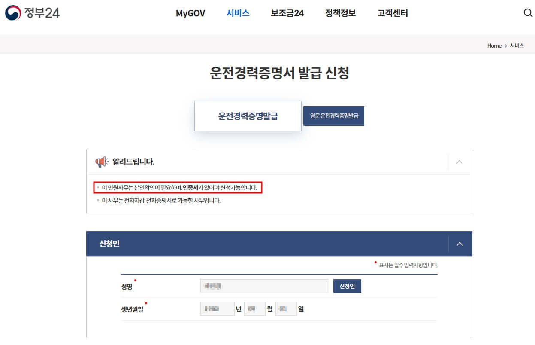Collapse the 신청인 section using its chevron
535x345 pixels.
(459, 244)
